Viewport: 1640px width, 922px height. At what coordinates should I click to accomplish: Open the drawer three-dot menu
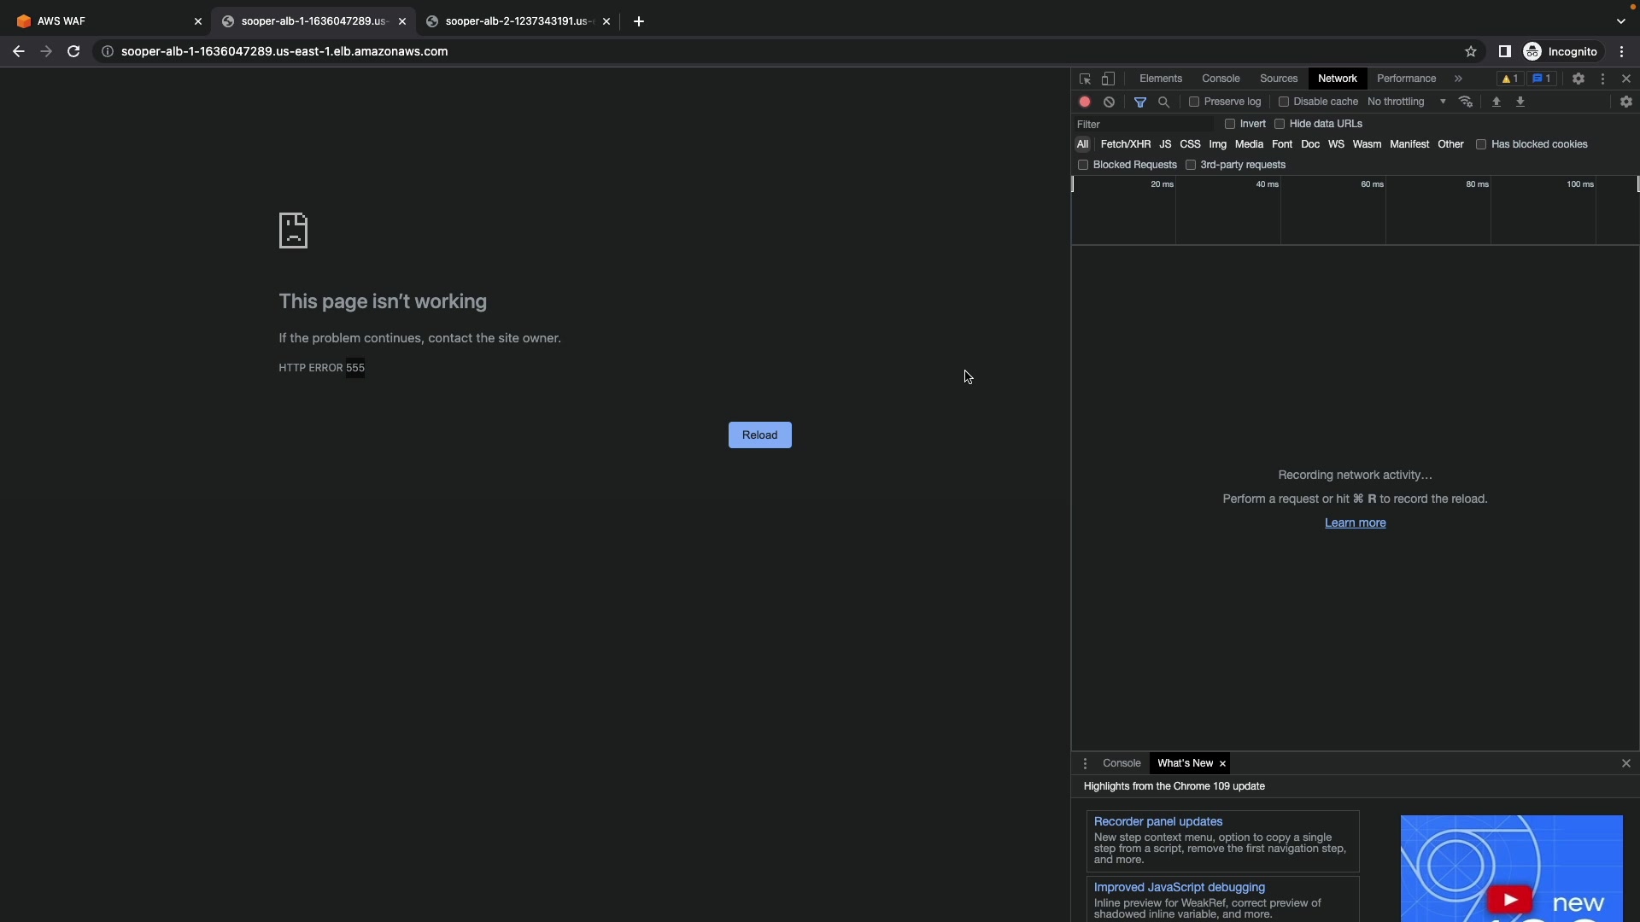[1085, 763]
